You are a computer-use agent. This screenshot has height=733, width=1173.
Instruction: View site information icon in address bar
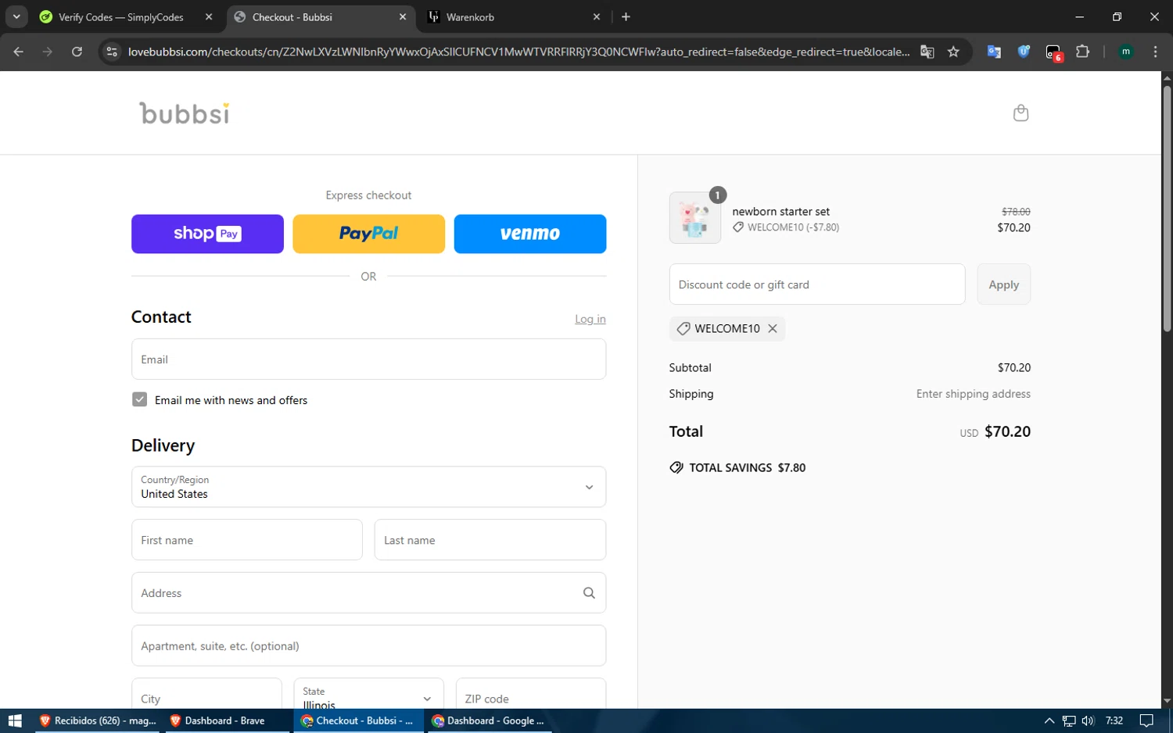112,52
